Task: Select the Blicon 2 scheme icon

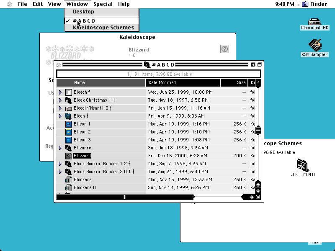Action: pyautogui.click(x=69, y=132)
